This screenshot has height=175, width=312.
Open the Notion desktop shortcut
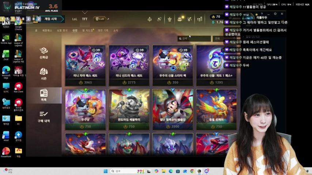6,23
